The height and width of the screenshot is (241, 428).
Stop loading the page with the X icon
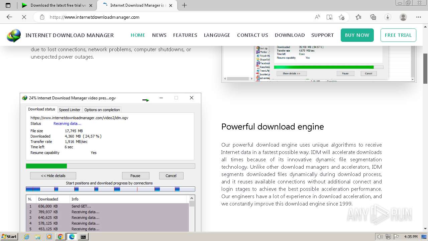click(x=24, y=17)
